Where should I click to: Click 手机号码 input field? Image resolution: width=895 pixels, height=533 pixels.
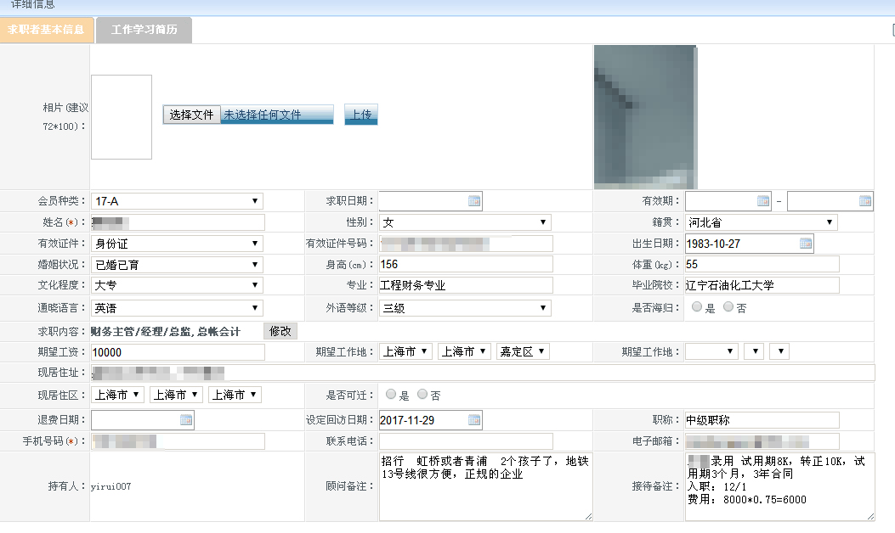tap(178, 441)
